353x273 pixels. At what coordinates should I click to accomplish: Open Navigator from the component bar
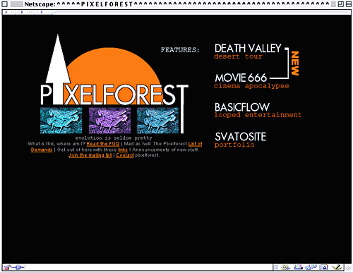click(285, 267)
